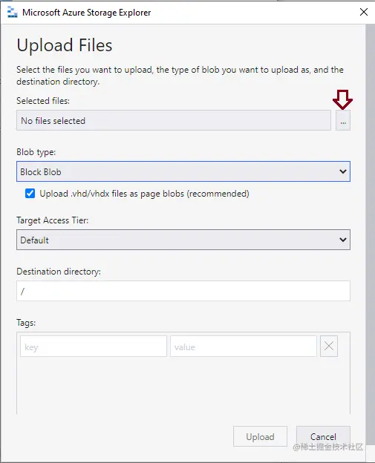Focus the Destination directory input
The width and height of the screenshot is (375, 463).
[x=183, y=291]
